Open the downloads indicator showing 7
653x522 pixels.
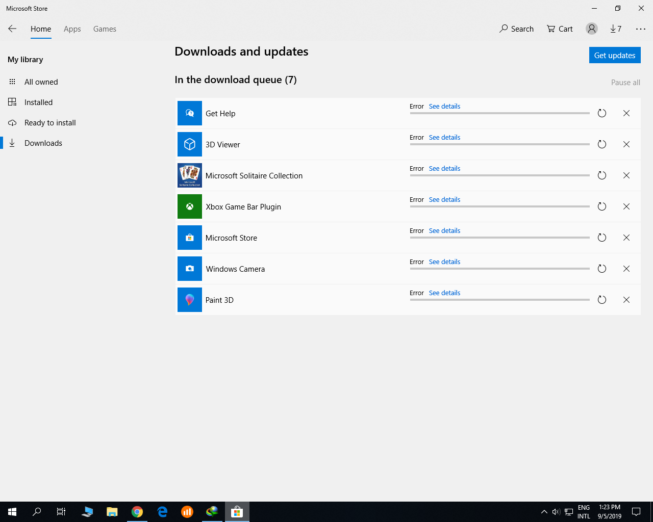tap(616, 29)
